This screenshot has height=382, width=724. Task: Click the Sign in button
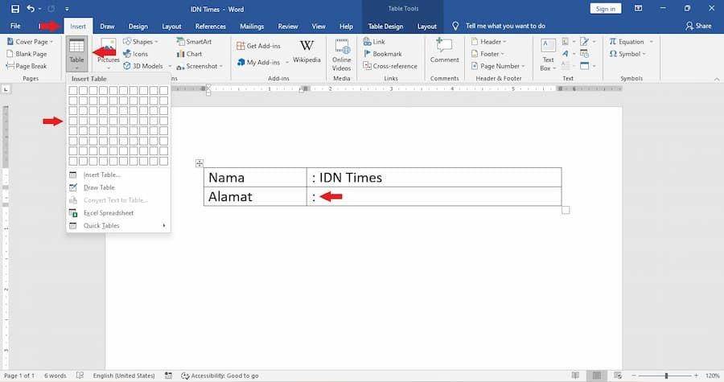click(x=605, y=9)
